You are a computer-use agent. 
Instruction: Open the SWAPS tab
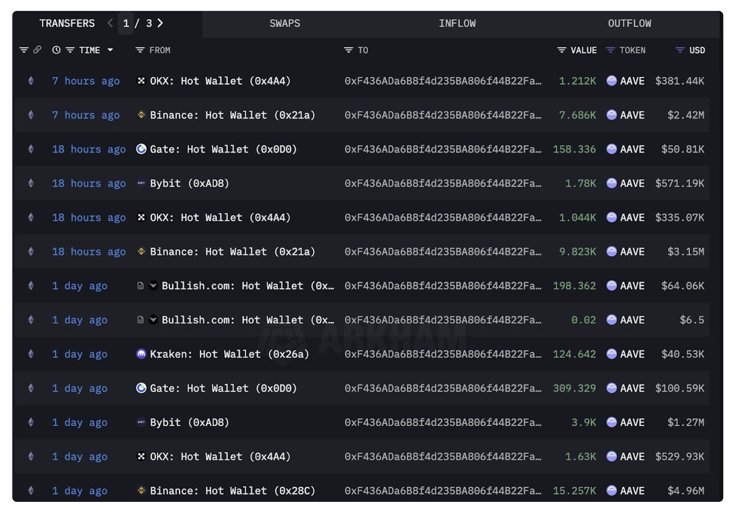(x=285, y=23)
